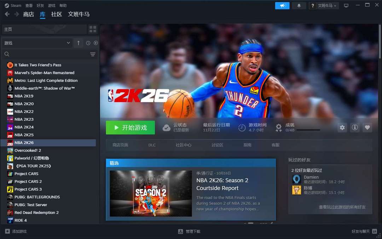The image size is (382, 239).
Task: Switch to the 社区中心 tab
Action: click(184, 145)
